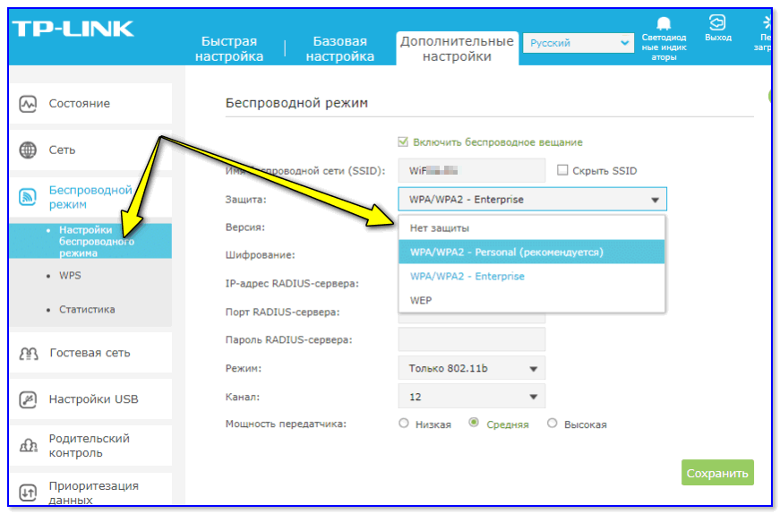Select Низкая transmit power radio
The width and height of the screenshot is (780, 514).
403,424
